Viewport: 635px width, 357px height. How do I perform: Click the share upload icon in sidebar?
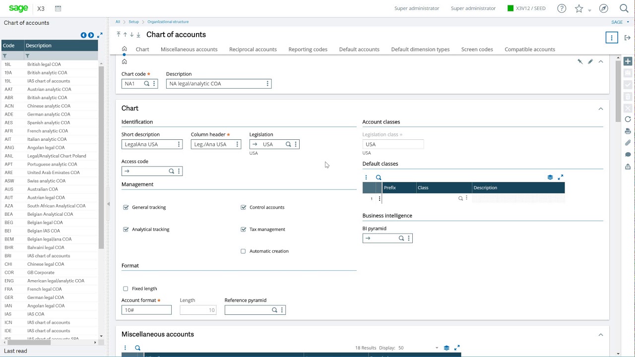coord(628,167)
